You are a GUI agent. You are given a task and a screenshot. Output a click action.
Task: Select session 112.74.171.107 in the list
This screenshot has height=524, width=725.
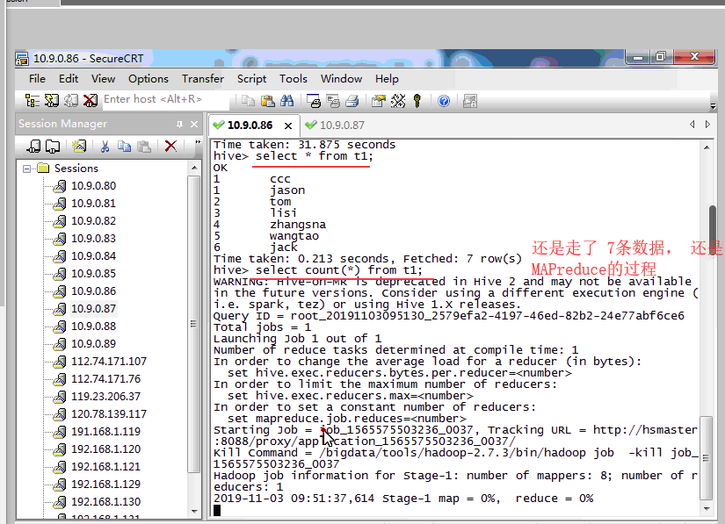coord(109,361)
